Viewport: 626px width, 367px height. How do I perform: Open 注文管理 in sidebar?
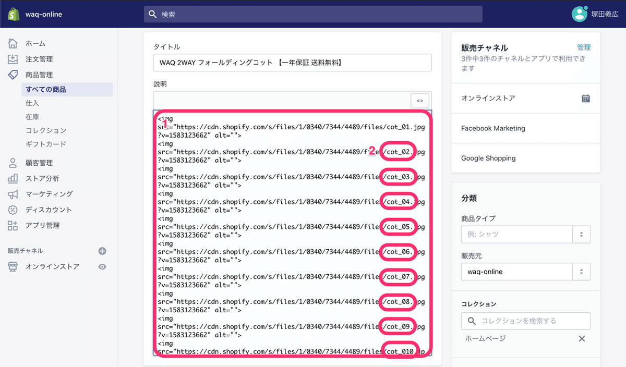pyautogui.click(x=39, y=59)
